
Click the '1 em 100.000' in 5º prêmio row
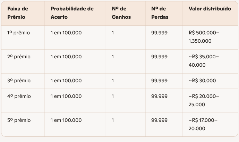pyautogui.click(x=66, y=120)
